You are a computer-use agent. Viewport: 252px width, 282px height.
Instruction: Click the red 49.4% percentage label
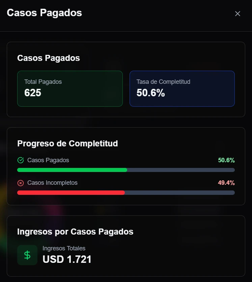point(226,183)
